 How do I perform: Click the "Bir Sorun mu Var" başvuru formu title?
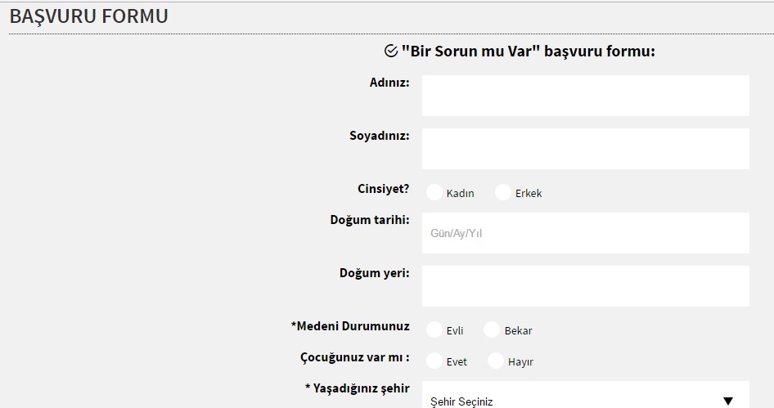(529, 52)
